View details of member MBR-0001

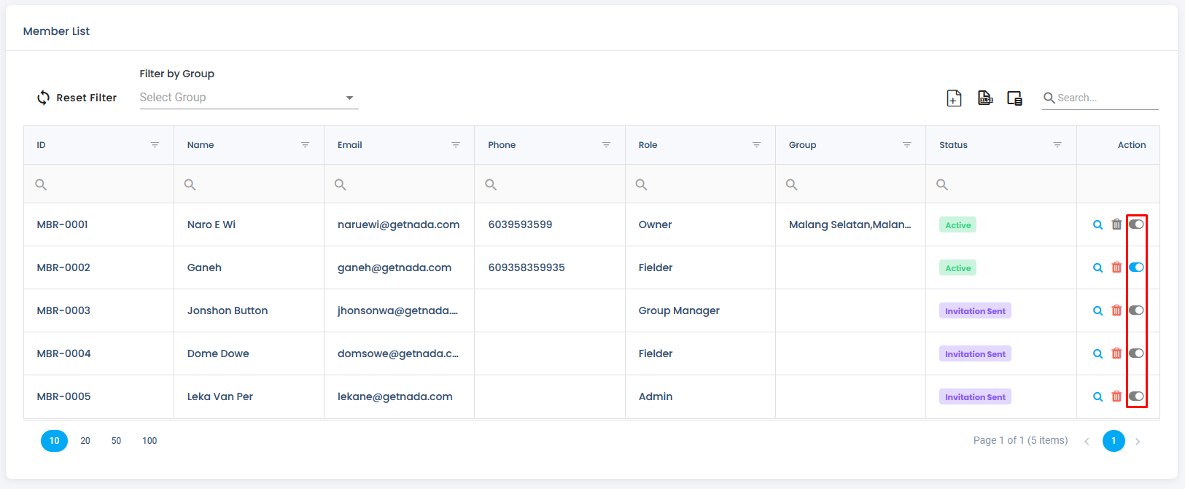point(1097,224)
